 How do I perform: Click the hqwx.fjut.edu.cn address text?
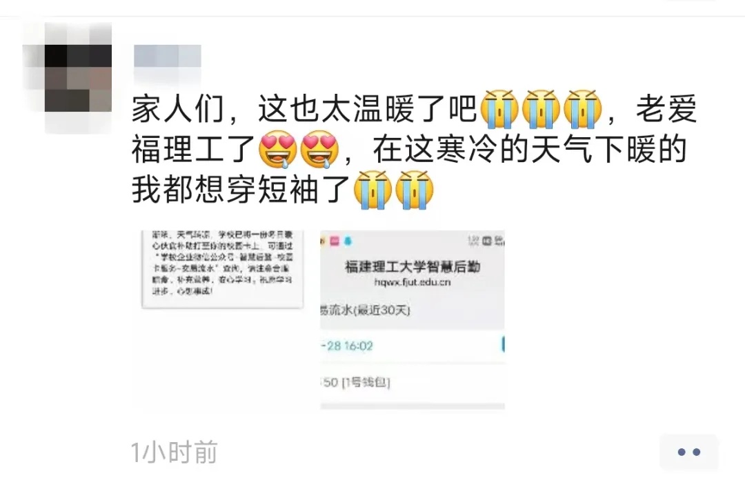click(413, 282)
